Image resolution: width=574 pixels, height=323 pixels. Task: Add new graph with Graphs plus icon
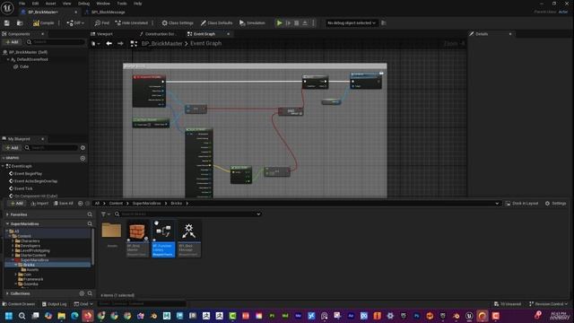point(83,158)
